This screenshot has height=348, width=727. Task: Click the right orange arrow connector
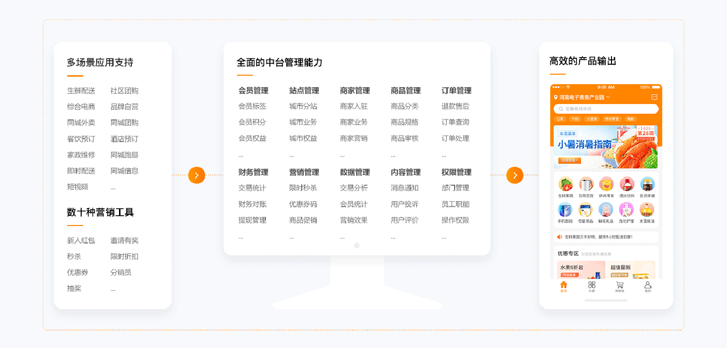pyautogui.click(x=515, y=175)
